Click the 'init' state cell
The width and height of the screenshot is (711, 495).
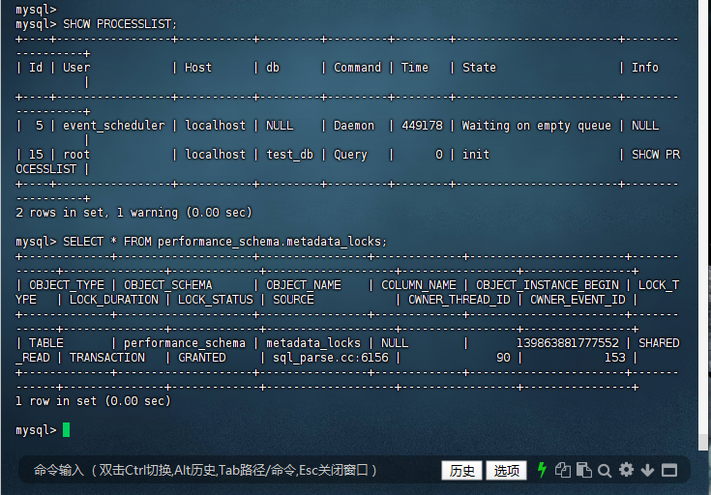coord(476,155)
